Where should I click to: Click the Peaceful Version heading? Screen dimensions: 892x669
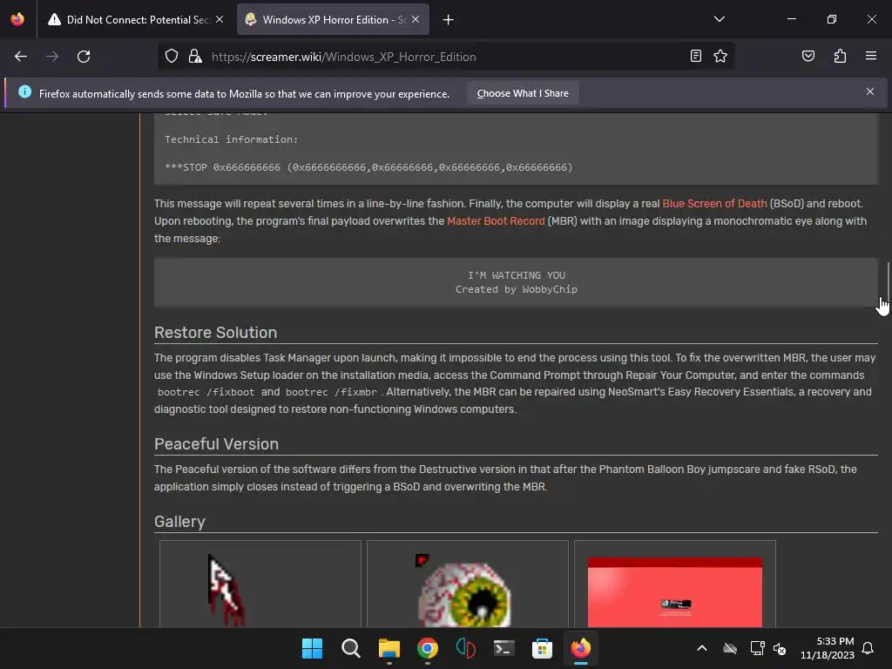216,443
